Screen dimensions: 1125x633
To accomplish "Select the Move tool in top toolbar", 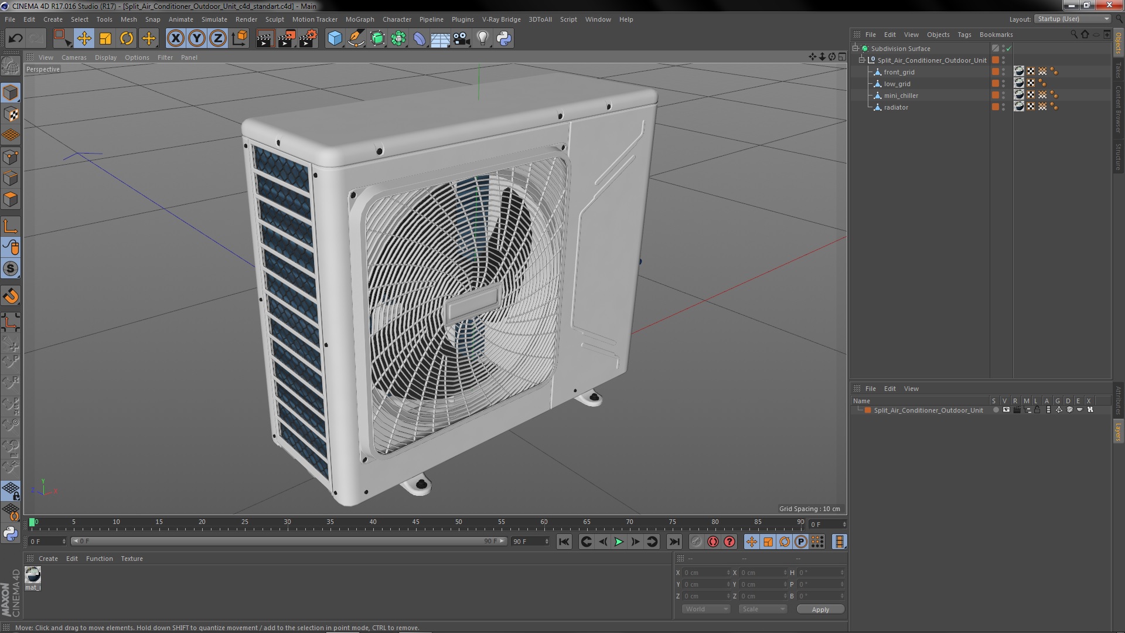I will [x=84, y=39].
